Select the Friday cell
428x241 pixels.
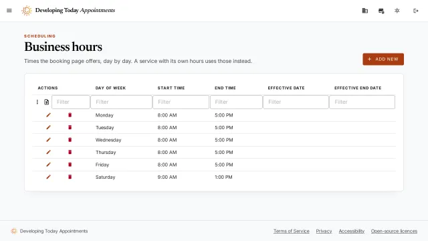click(102, 165)
